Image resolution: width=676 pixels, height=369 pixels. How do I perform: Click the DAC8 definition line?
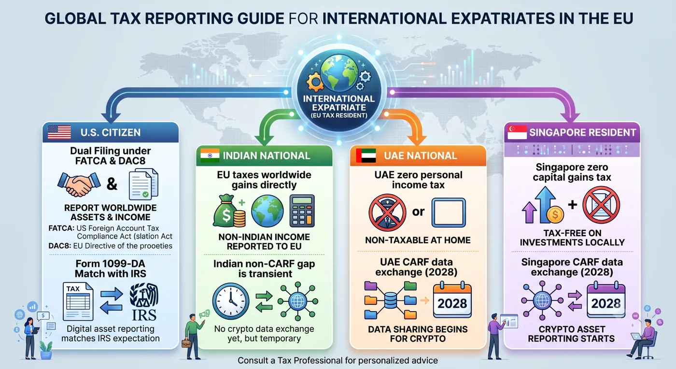(111, 245)
